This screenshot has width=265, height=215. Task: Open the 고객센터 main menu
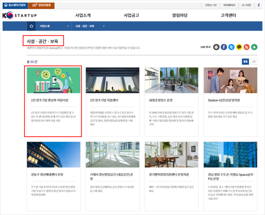[228, 15]
